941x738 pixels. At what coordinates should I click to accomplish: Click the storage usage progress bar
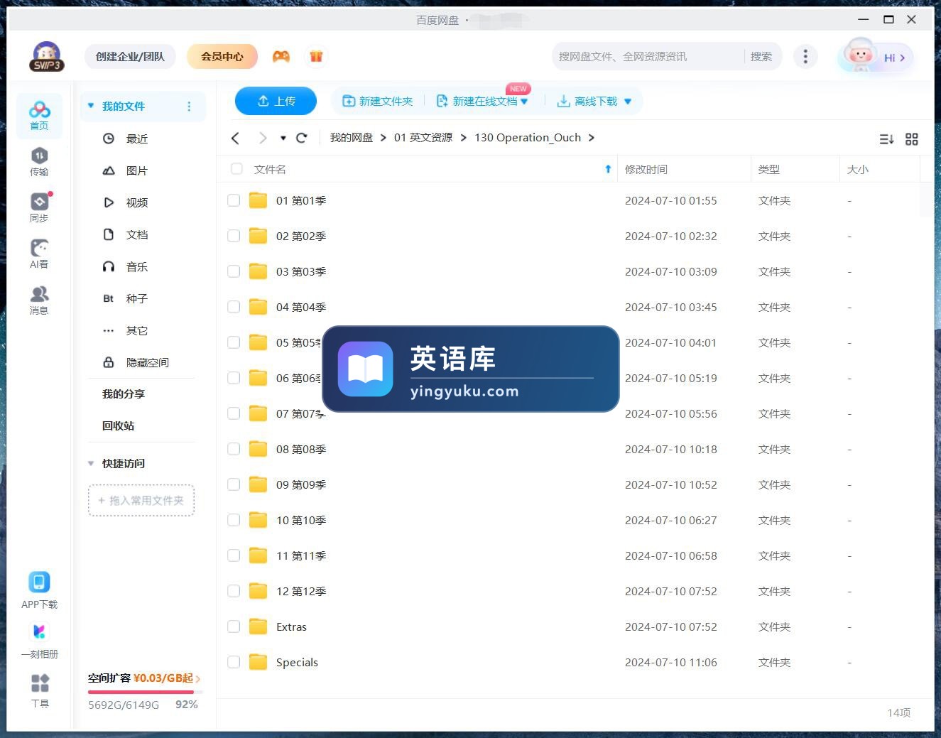(145, 692)
